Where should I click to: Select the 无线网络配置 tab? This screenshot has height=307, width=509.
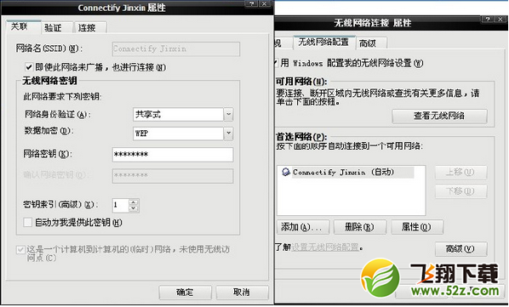[x=323, y=43]
